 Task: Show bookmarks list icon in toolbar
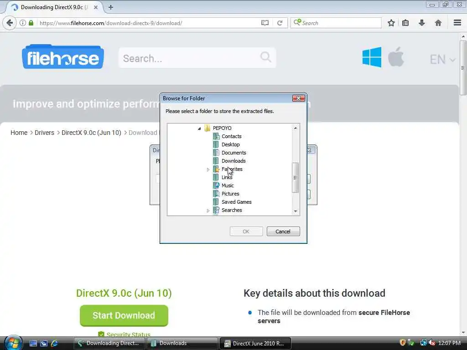click(x=405, y=23)
